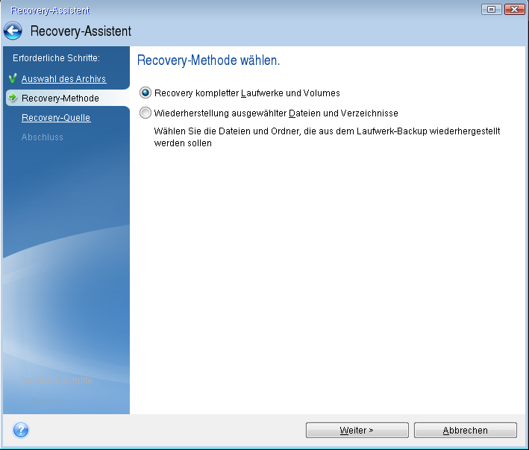The height and width of the screenshot is (450, 529).
Task: Click label text Wiederherstellung ausgewählter Dateien und Verzeichnisse
Action: click(275, 113)
